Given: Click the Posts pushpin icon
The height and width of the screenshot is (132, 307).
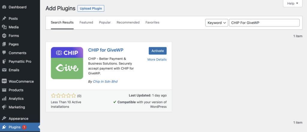Looking at the screenshot, I should [4, 19].
